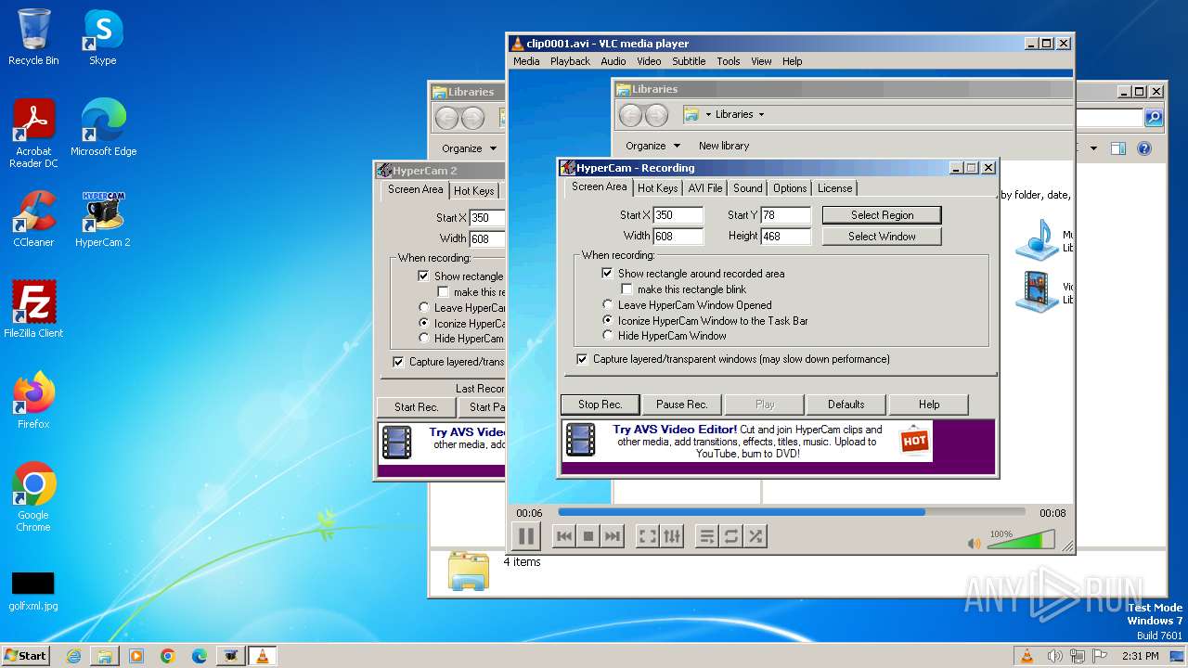Open Recycle Bin desktop icon

tap(33, 38)
